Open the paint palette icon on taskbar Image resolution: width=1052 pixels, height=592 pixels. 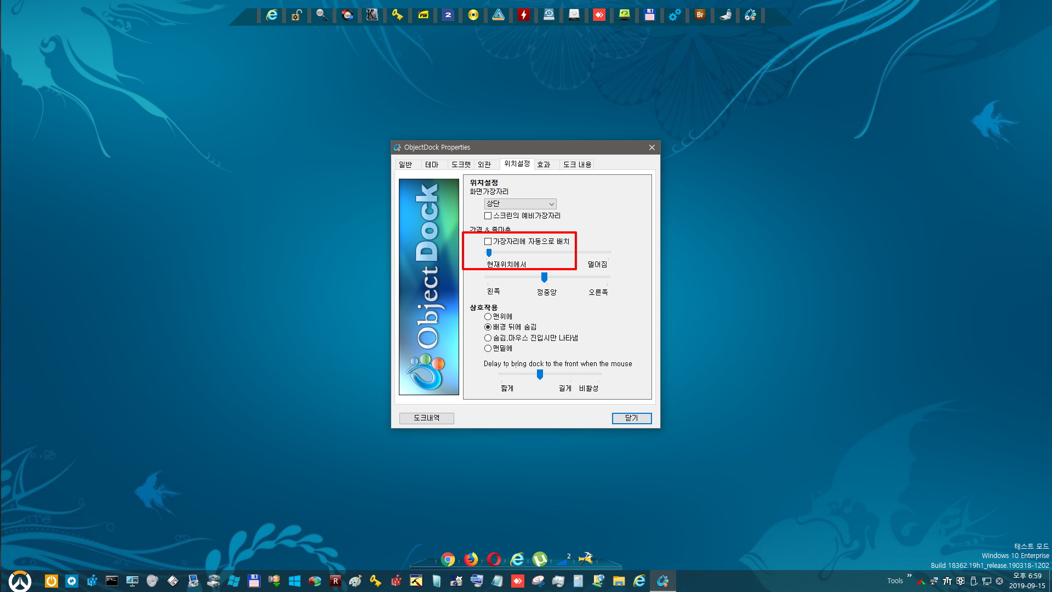pos(355,581)
